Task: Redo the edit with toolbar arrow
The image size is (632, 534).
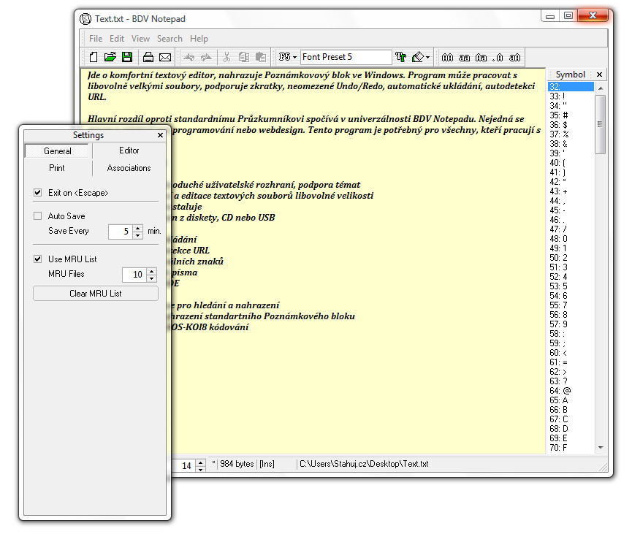Action: point(206,57)
